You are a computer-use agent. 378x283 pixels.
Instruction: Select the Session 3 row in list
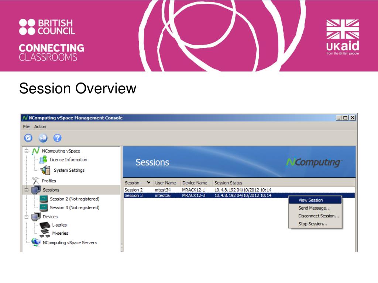(x=239, y=195)
